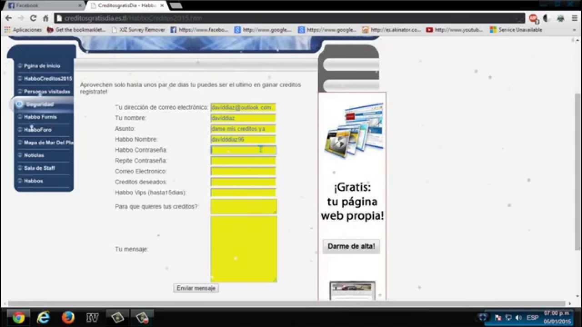582x327 pixels.
Task: Launch Internet Explorer from the taskbar
Action: [x=43, y=317]
